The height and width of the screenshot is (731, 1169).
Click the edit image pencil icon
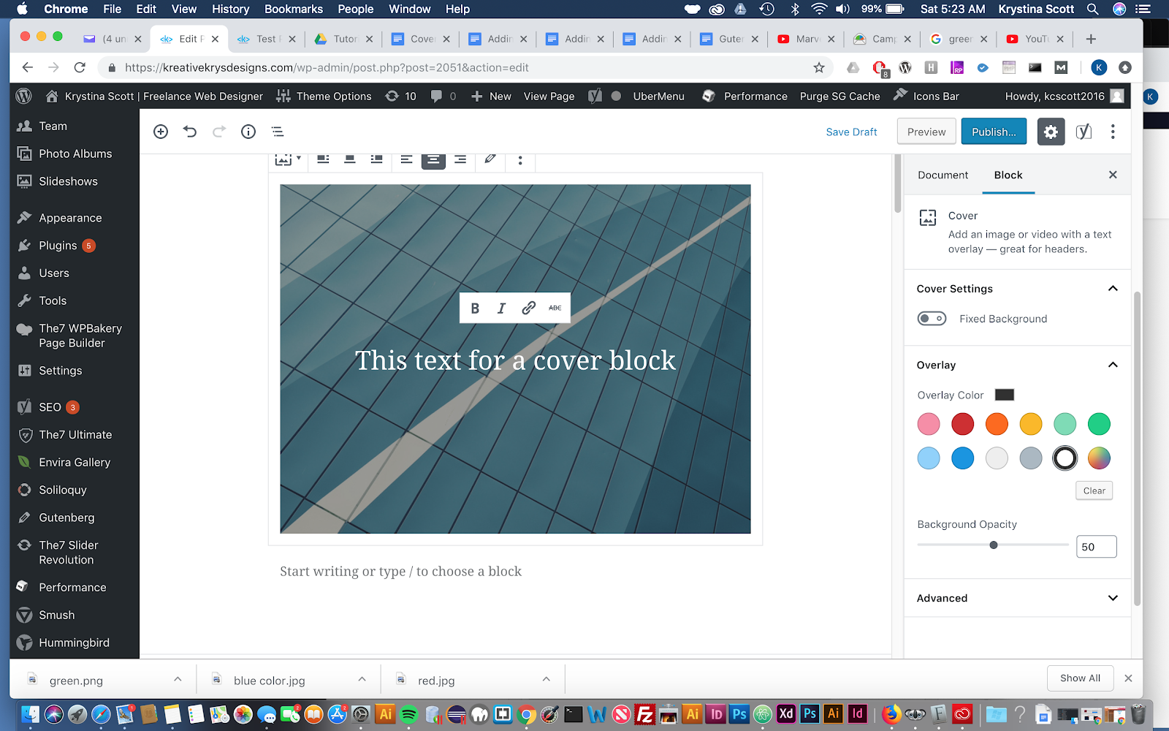(490, 159)
